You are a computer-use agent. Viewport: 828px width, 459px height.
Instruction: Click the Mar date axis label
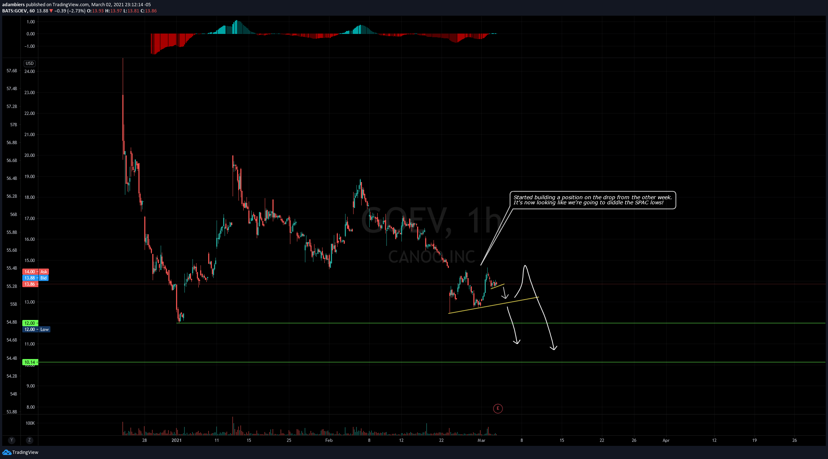(x=481, y=440)
